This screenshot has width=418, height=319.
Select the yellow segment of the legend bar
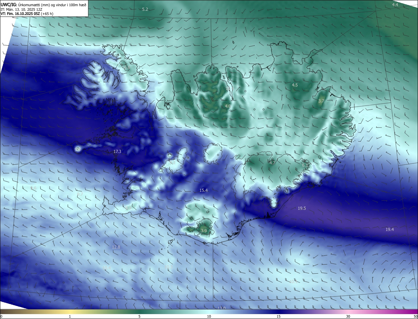(70, 311)
